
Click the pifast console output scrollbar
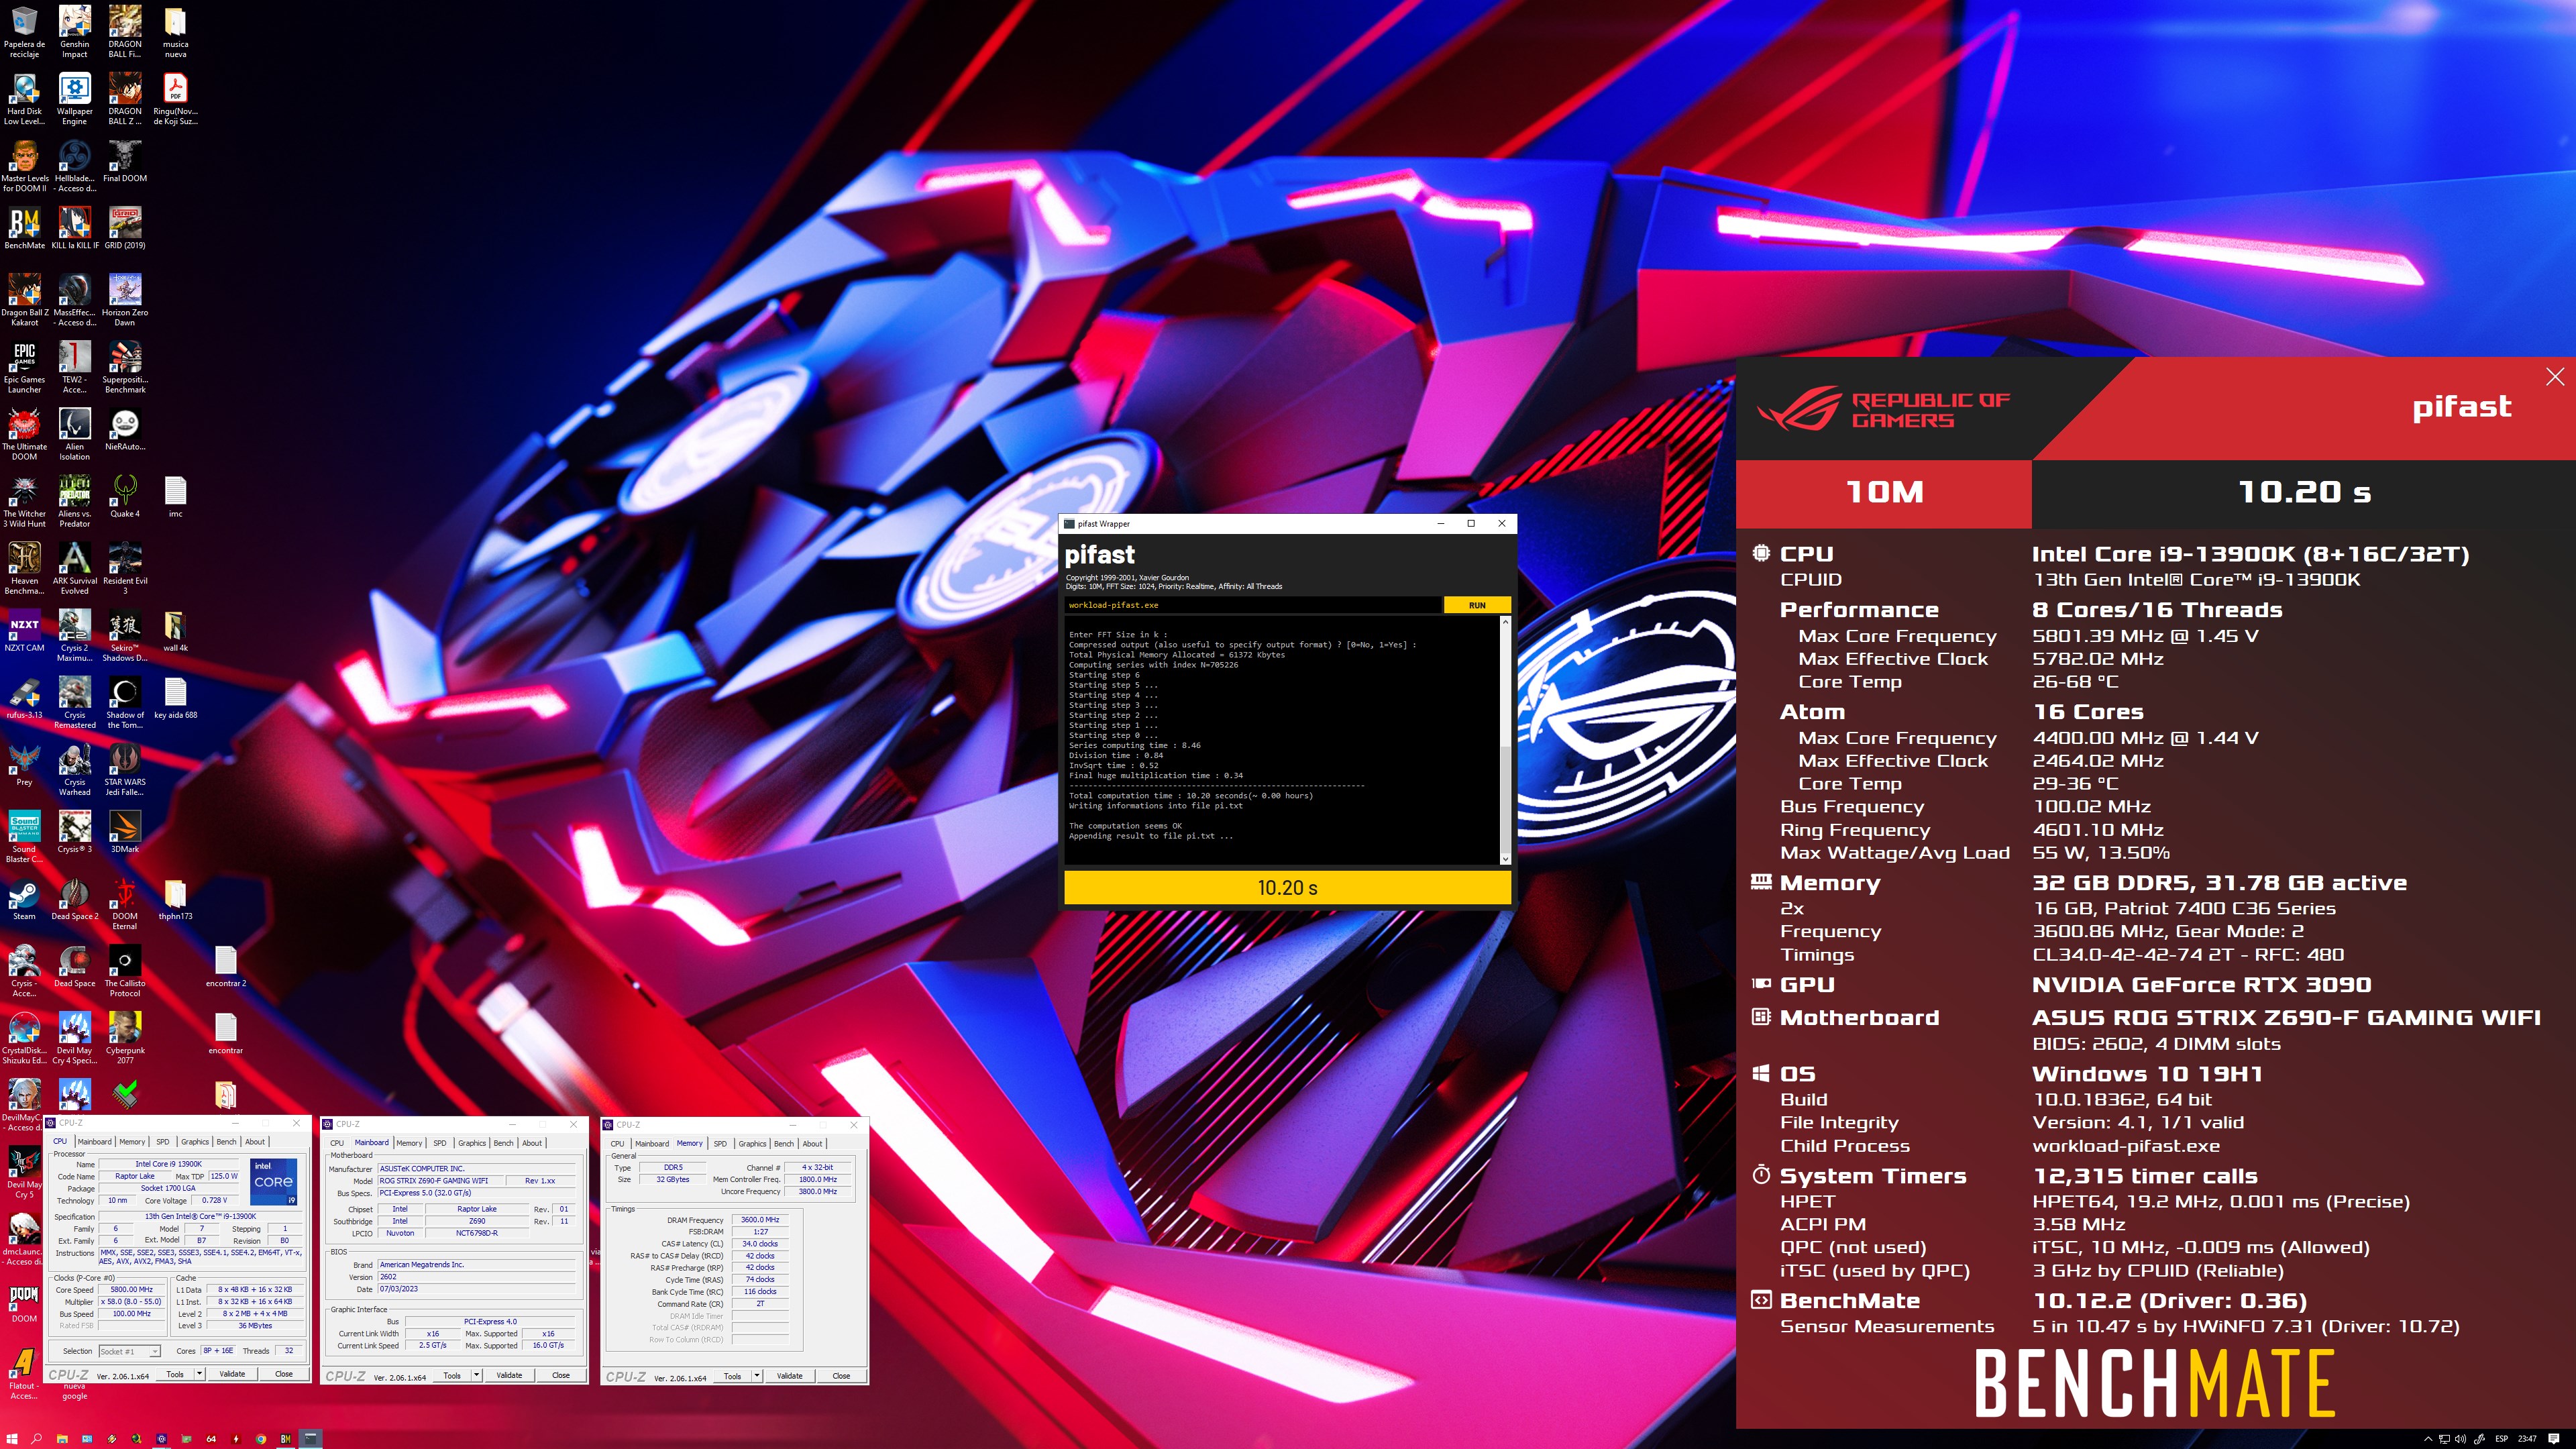(1505, 740)
